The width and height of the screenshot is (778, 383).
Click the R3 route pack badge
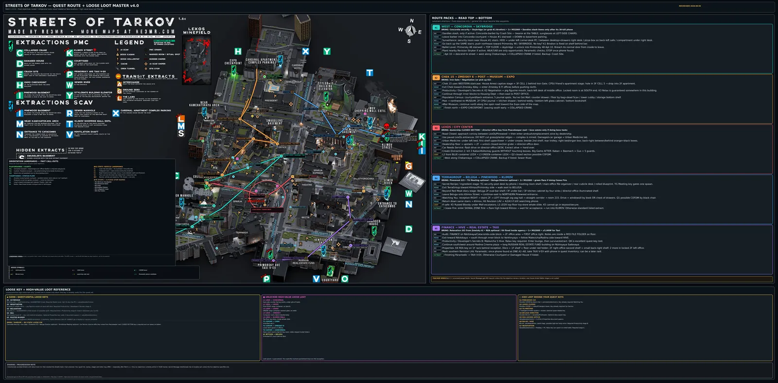(436, 128)
